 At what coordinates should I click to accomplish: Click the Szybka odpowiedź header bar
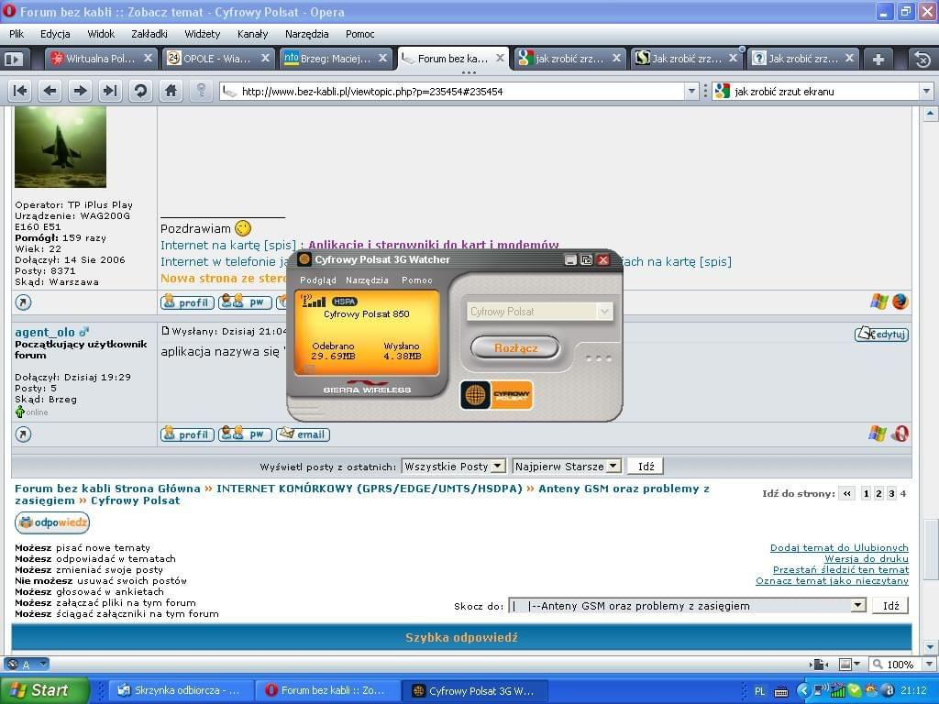(461, 637)
